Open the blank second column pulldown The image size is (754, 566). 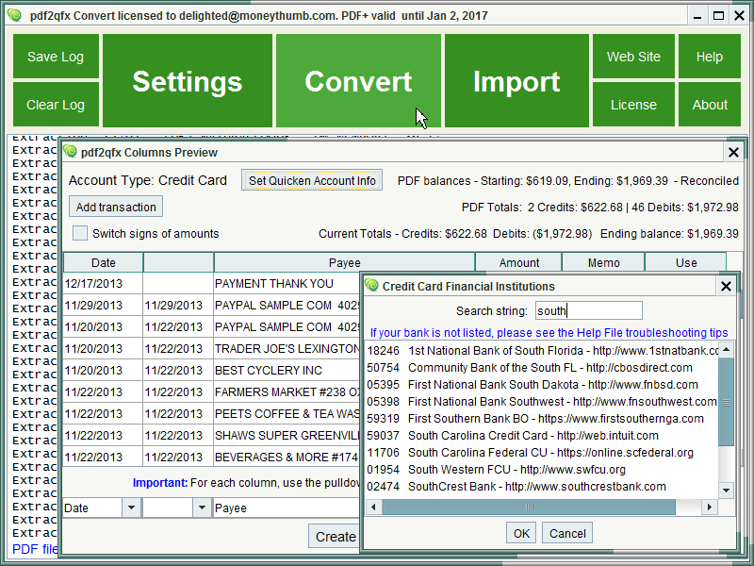pyautogui.click(x=202, y=508)
